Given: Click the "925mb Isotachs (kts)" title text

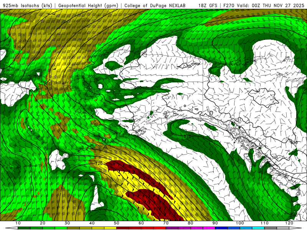Looking at the screenshot, I should click(28, 5).
